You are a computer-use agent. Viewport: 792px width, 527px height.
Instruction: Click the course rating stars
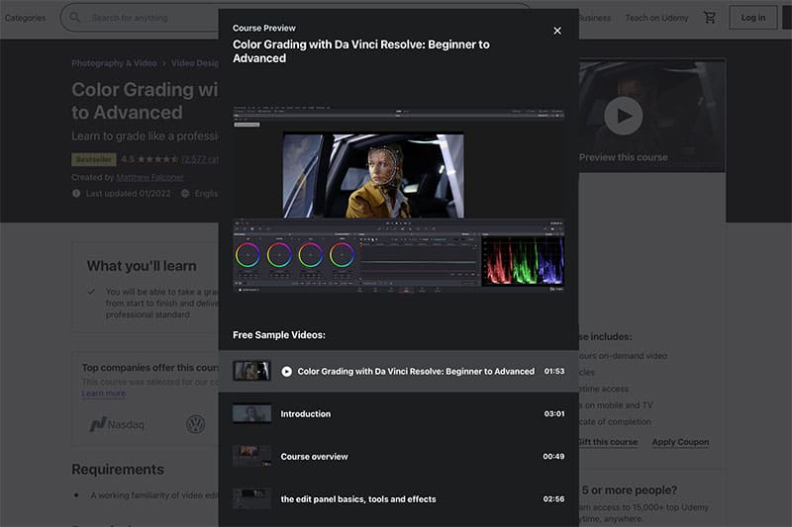pos(157,159)
